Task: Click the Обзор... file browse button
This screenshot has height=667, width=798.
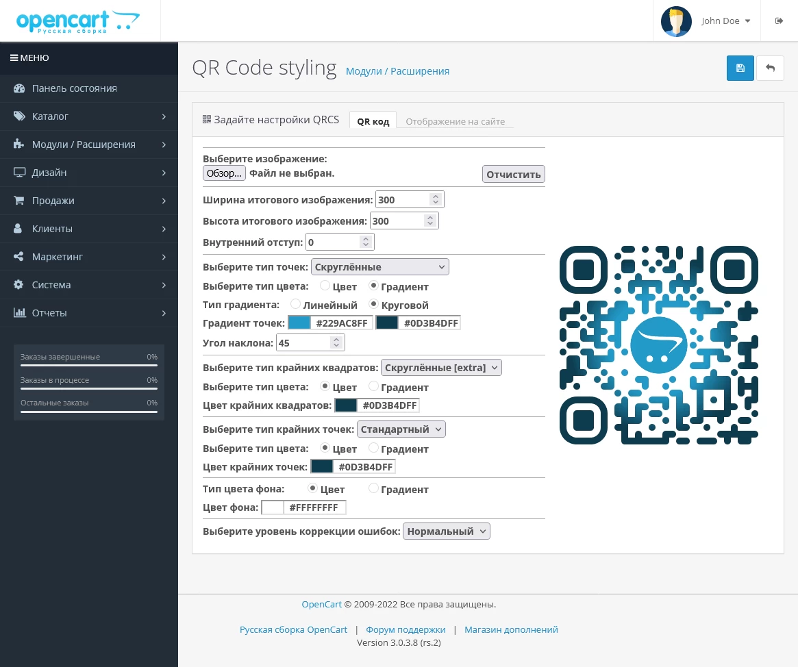Action: [x=224, y=173]
